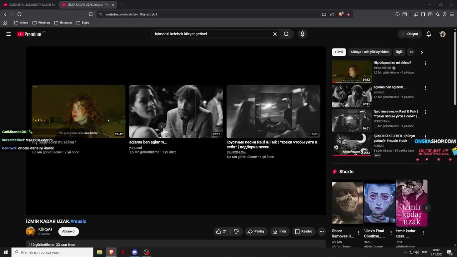Open the Anime bookmarks folder
This screenshot has width=457, height=257.
[x=21, y=22]
